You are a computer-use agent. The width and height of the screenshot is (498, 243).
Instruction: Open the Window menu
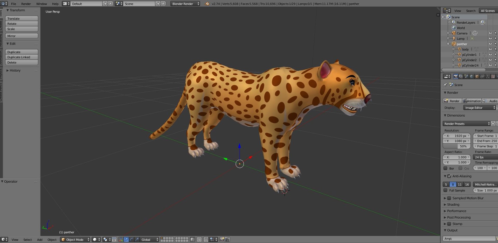[41, 4]
